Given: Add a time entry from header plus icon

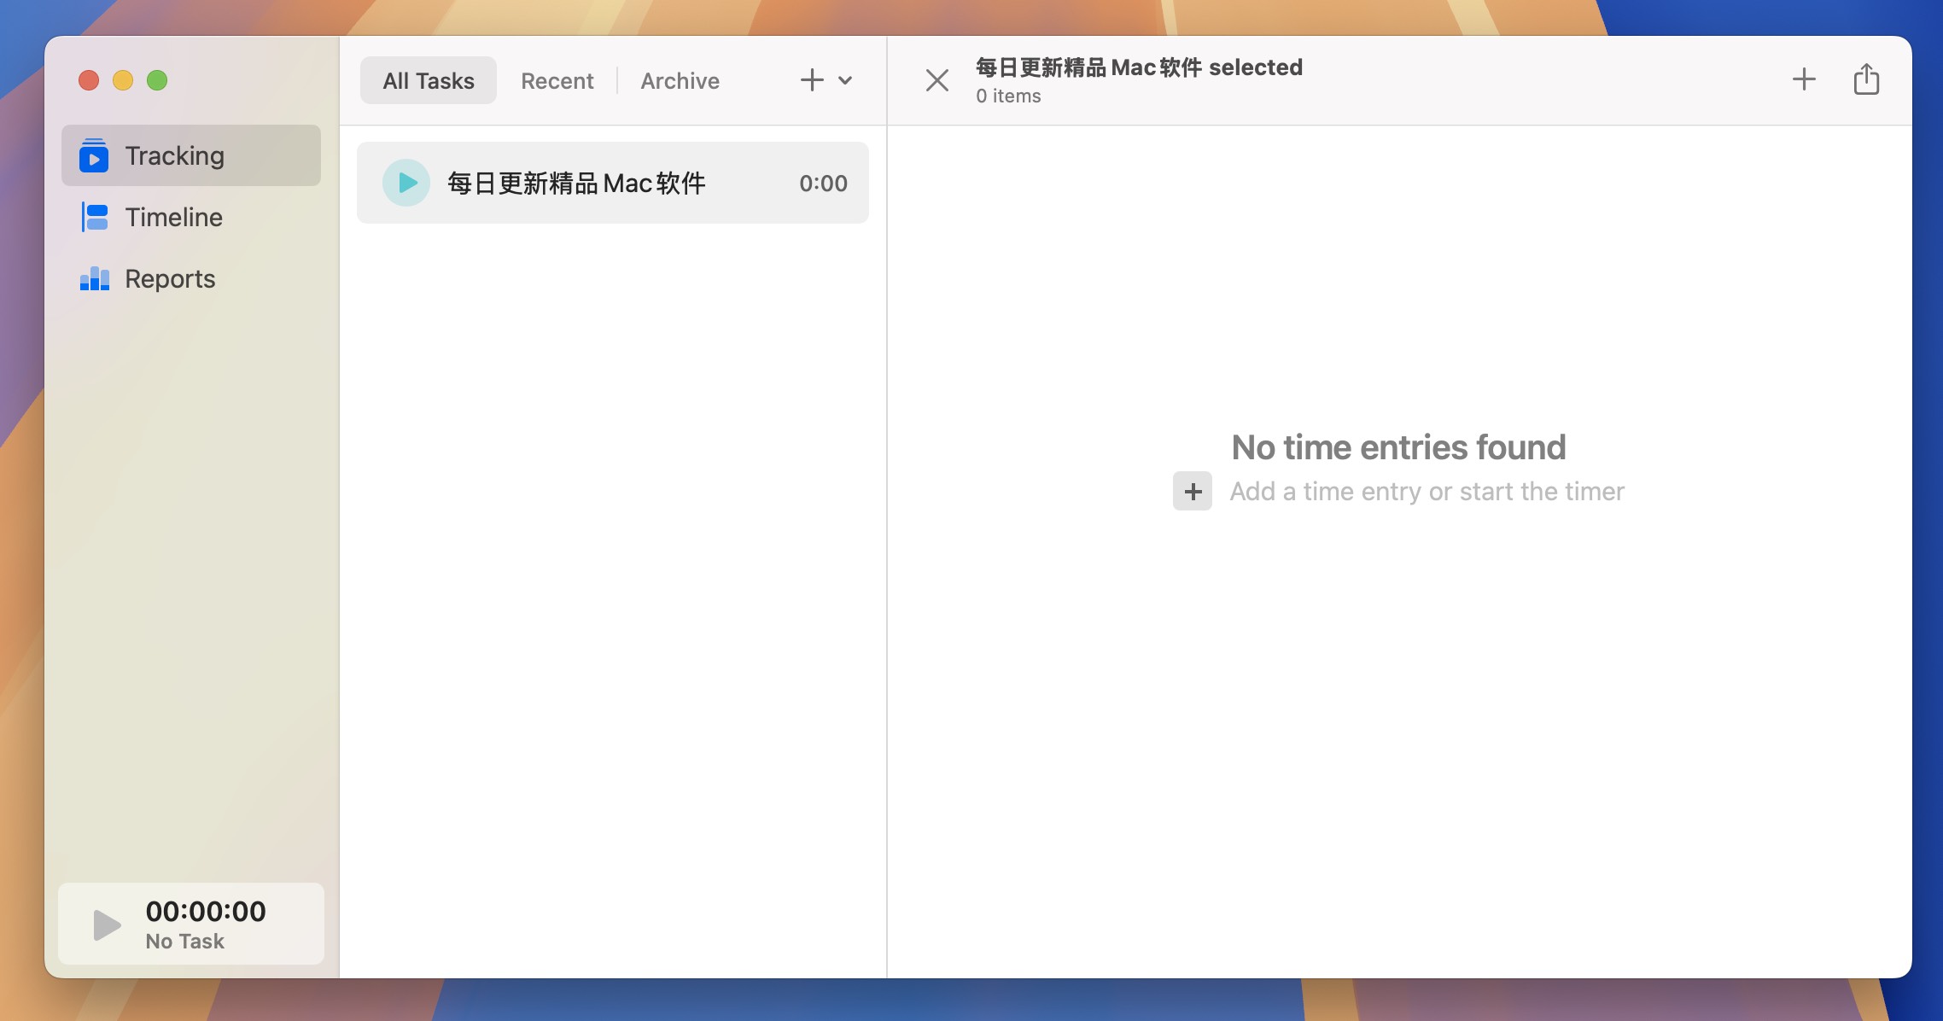Looking at the screenshot, I should click(x=1804, y=79).
